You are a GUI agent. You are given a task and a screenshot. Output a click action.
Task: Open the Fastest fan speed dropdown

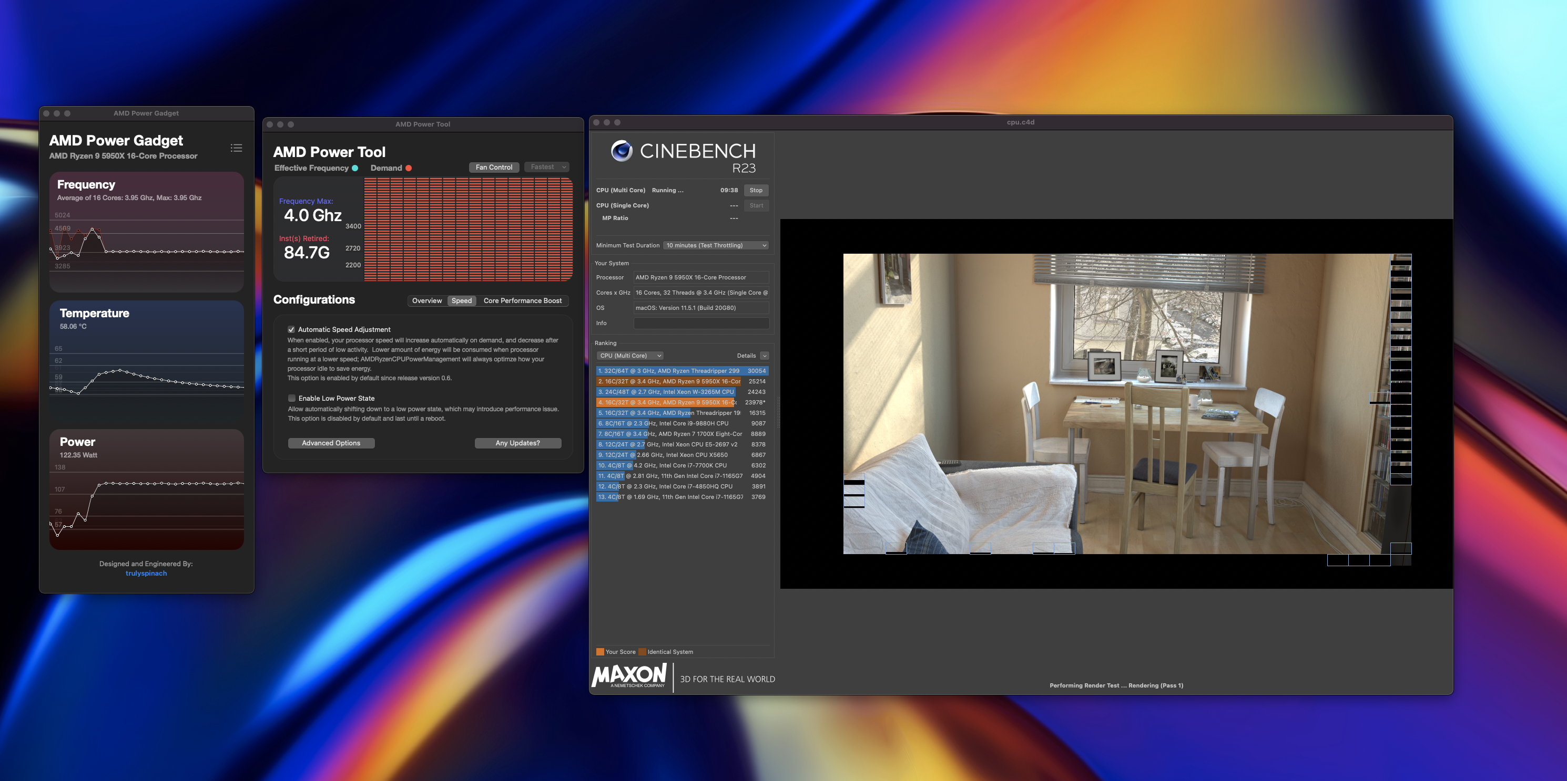tap(547, 167)
